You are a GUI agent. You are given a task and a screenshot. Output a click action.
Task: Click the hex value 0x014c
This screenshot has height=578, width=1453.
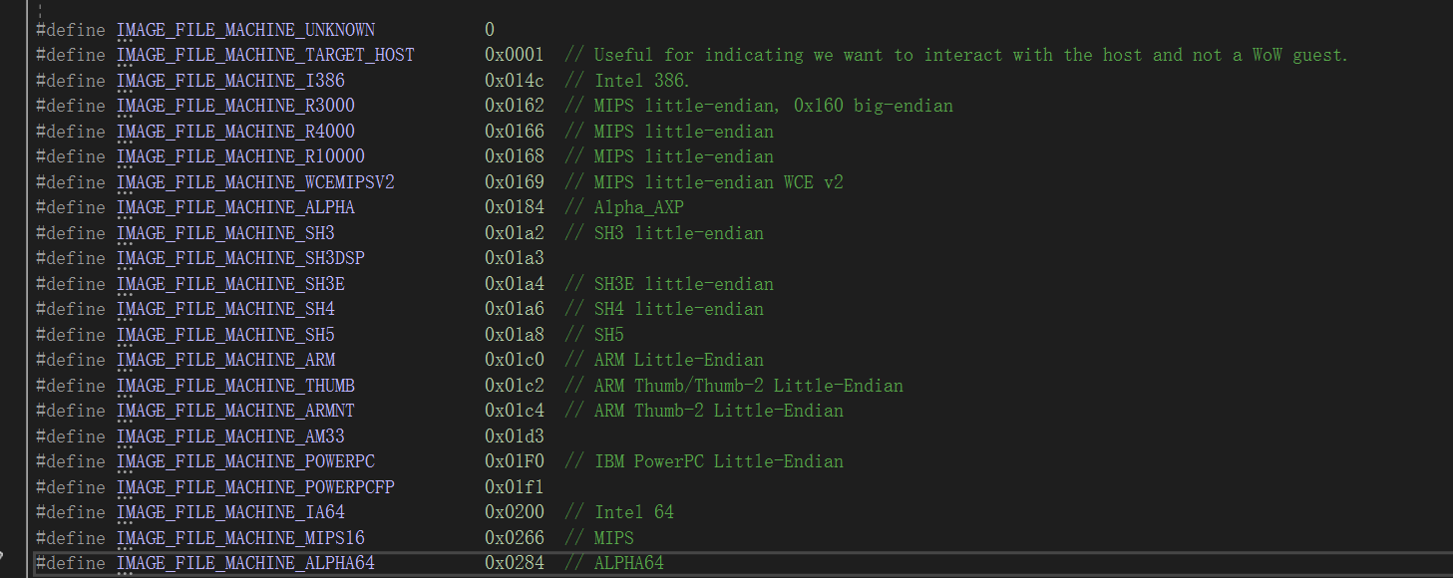coord(515,81)
